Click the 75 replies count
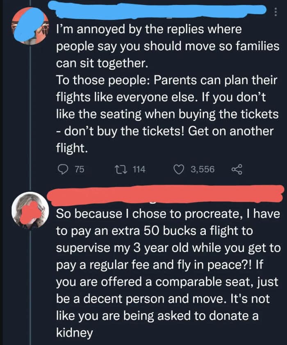287x345 pixels. click(x=79, y=169)
